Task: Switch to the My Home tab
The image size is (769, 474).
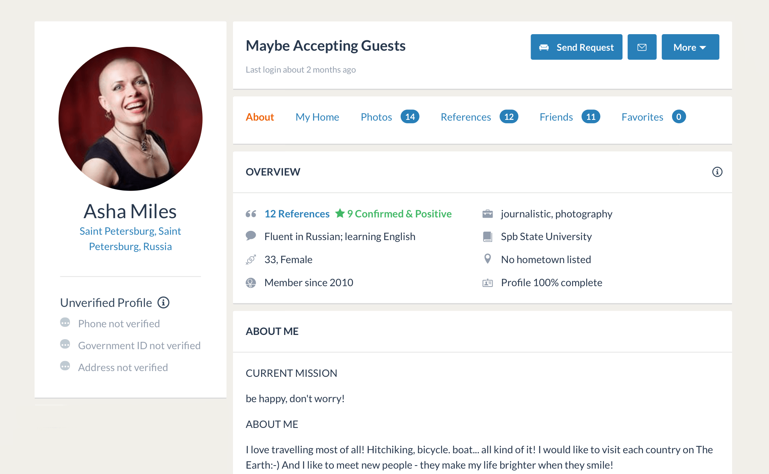Action: tap(317, 117)
